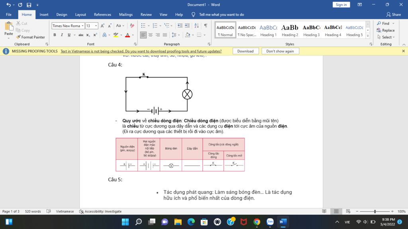The height and width of the screenshot is (229, 408).
Task: Open Ribbon Display Options icon
Action: (x=360, y=5)
